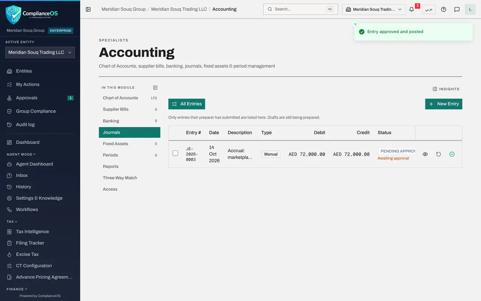The image size is (481, 301).
Task: Collapse the In This Module panel
Action: coord(155,88)
